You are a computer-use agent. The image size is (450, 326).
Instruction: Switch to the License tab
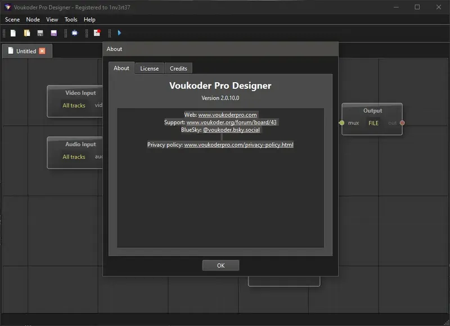tap(149, 69)
